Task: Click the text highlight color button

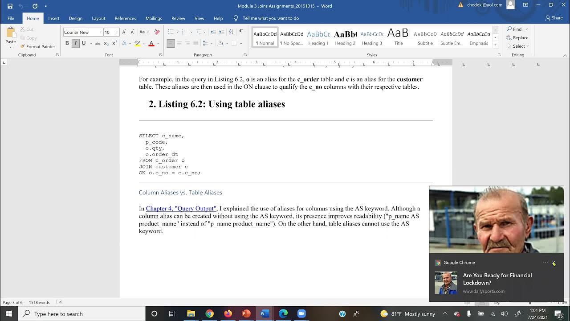Action: (x=138, y=43)
